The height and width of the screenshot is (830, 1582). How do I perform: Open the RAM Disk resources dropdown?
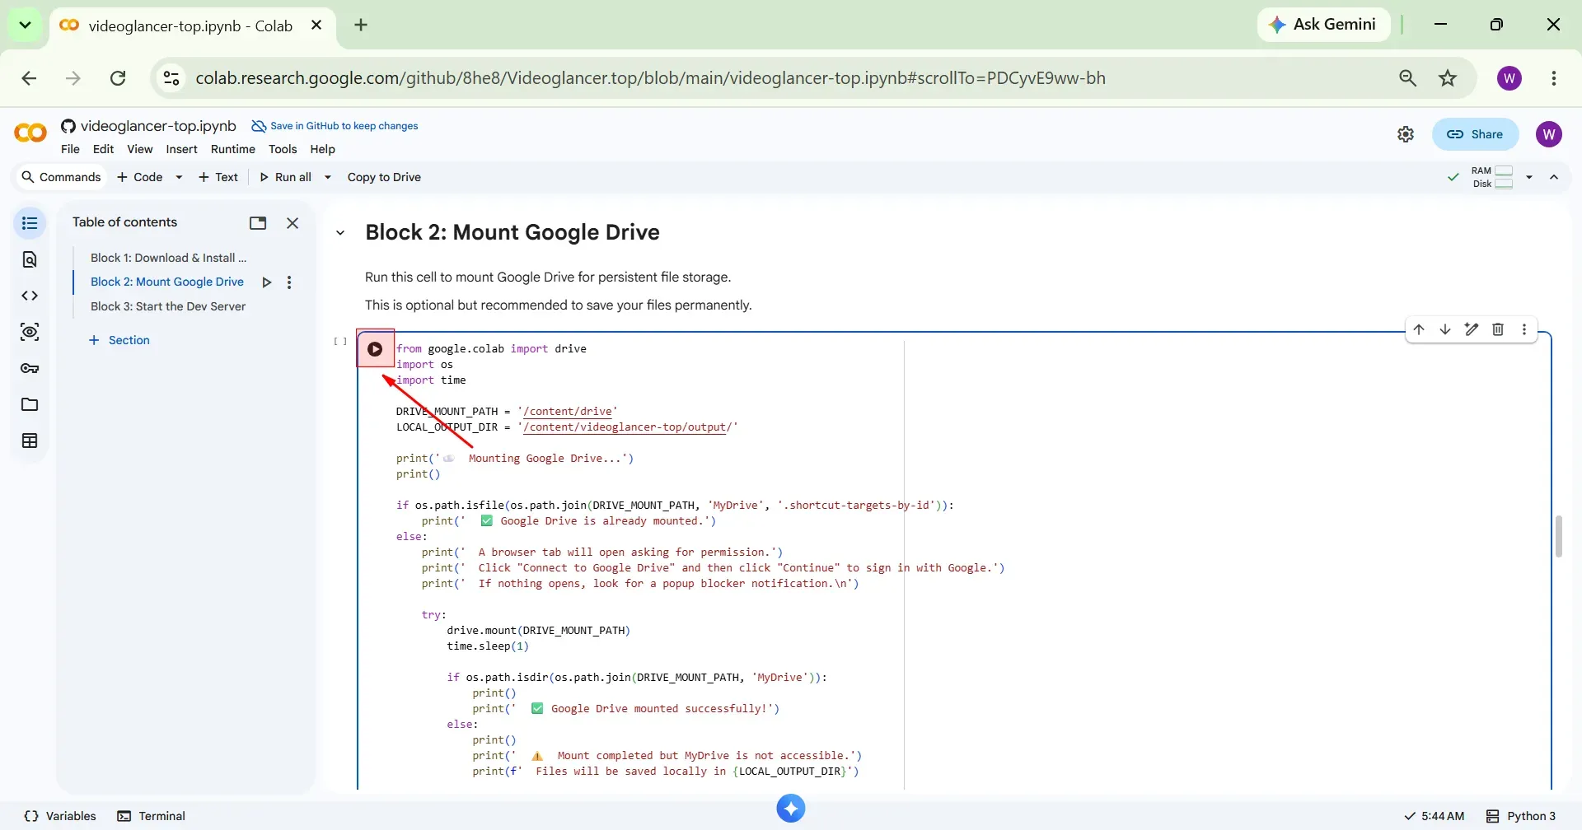pos(1529,177)
